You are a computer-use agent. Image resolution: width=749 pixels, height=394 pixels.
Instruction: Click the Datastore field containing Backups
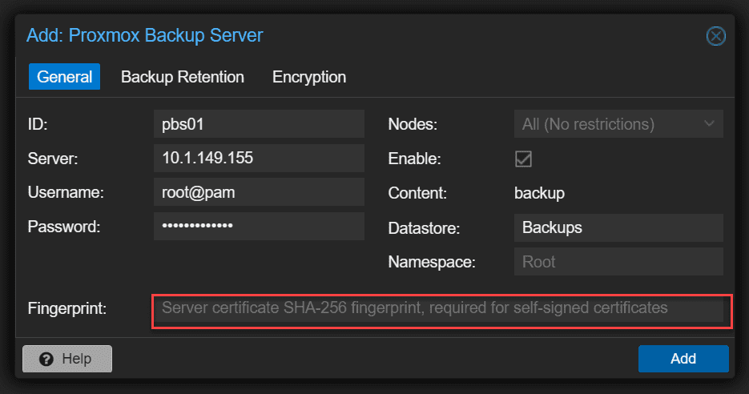click(x=618, y=227)
